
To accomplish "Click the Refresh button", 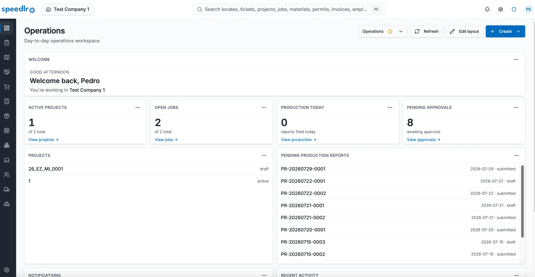I will [x=426, y=31].
